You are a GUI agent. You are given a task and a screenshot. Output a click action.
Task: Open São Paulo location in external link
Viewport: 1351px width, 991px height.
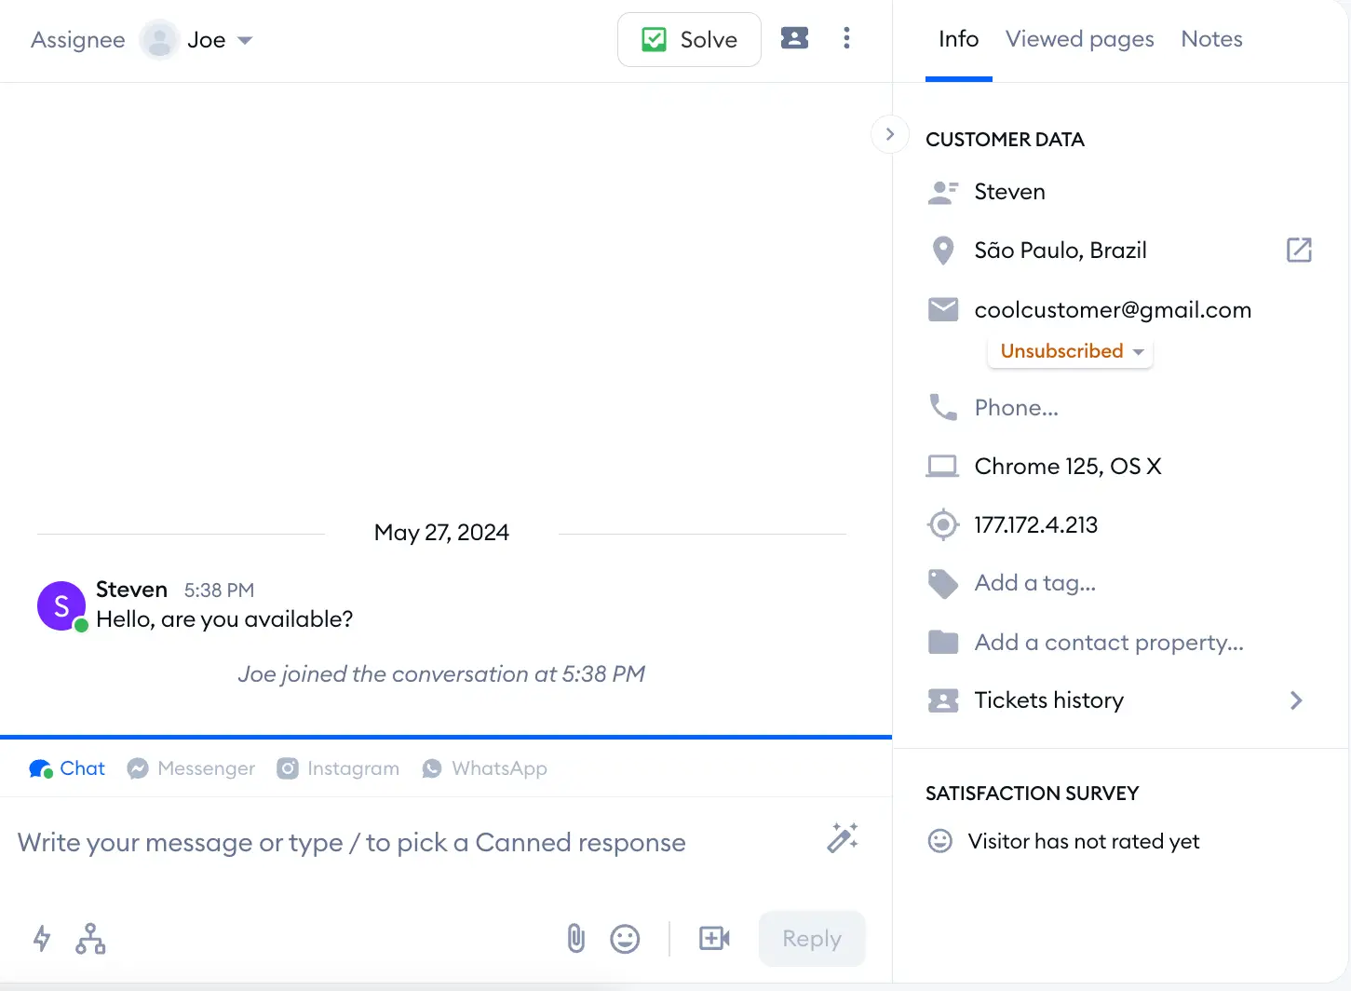[1299, 250]
